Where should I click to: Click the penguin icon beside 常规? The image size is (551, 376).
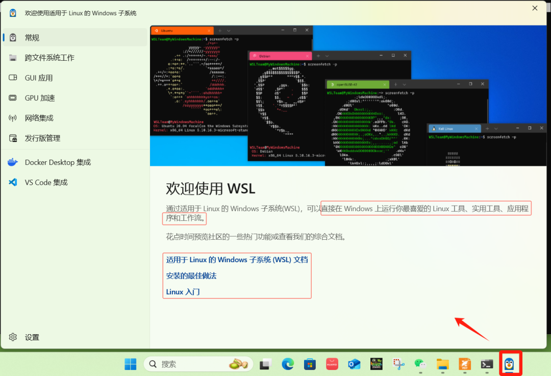(13, 37)
